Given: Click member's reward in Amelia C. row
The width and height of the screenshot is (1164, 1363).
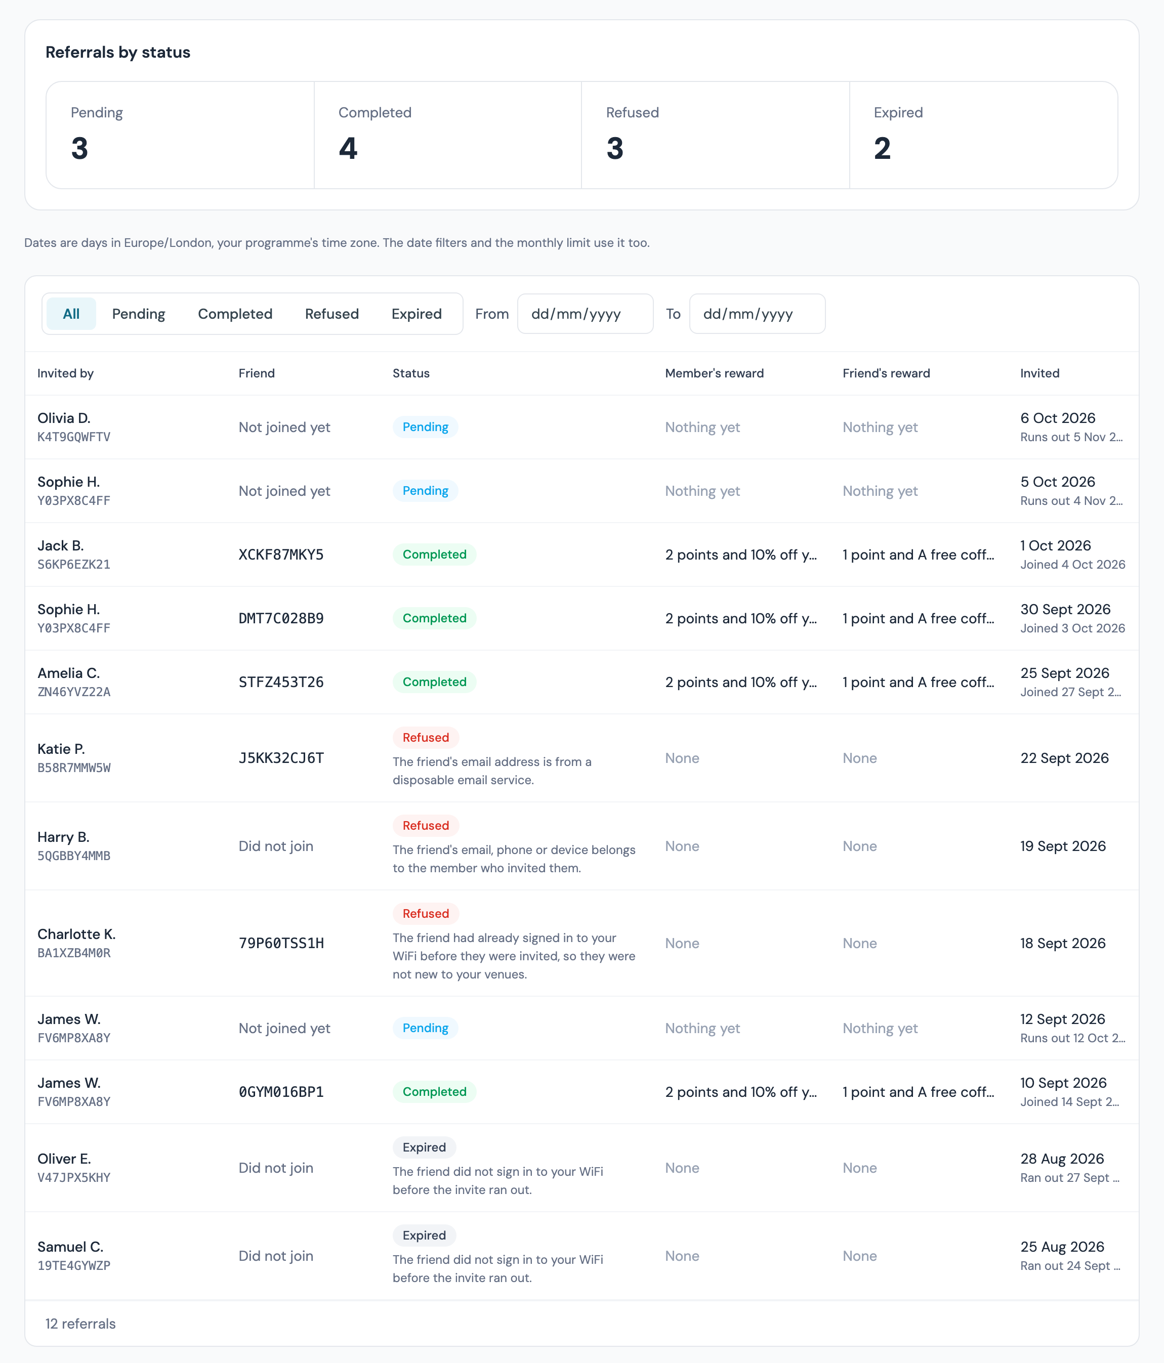Looking at the screenshot, I should pyautogui.click(x=741, y=682).
